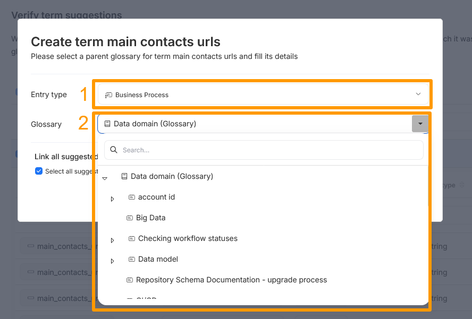
Task: Expand the Checking workflow statuses node
Action: (113, 240)
